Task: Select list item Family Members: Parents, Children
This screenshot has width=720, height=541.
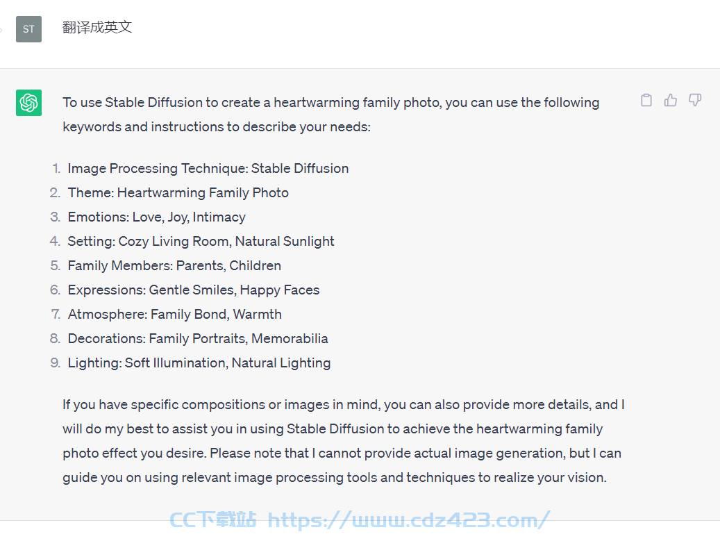Action: coord(174,266)
